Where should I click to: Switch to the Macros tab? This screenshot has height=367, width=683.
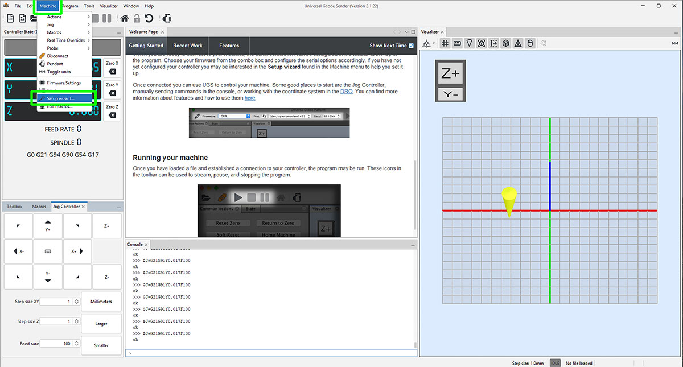[x=39, y=207]
